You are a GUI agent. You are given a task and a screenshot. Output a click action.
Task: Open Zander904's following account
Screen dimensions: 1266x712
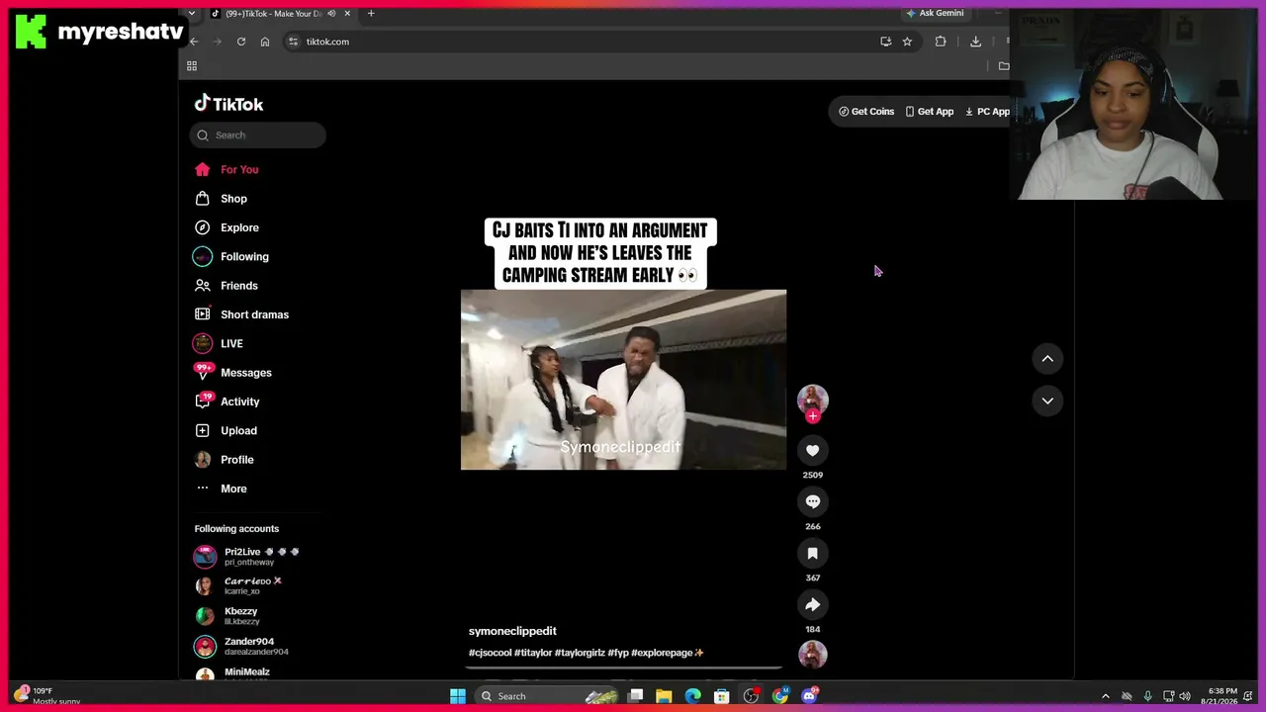click(240, 647)
